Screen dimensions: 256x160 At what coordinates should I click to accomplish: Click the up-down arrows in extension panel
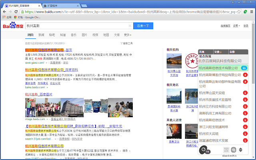click(x=240, y=150)
